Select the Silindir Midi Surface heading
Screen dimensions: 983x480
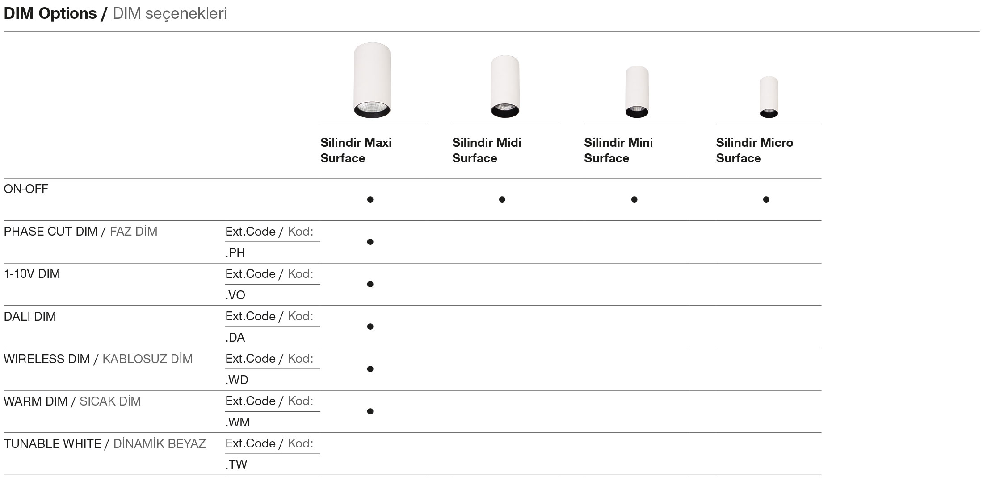coord(487,150)
